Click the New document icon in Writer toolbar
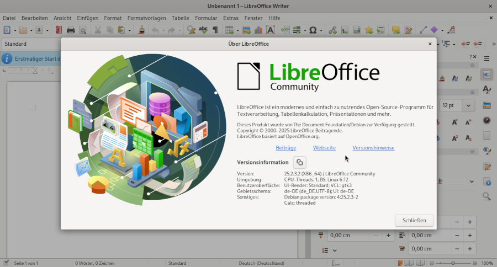 tap(7, 30)
